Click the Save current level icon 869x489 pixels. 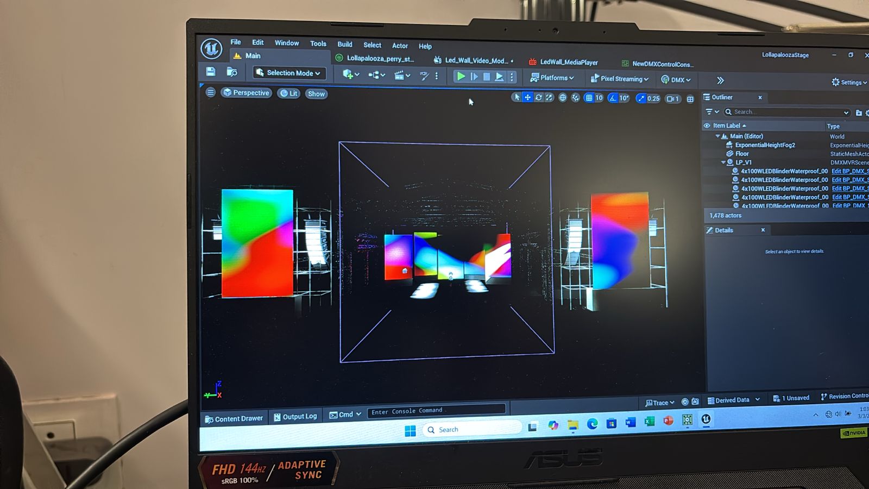click(x=211, y=72)
